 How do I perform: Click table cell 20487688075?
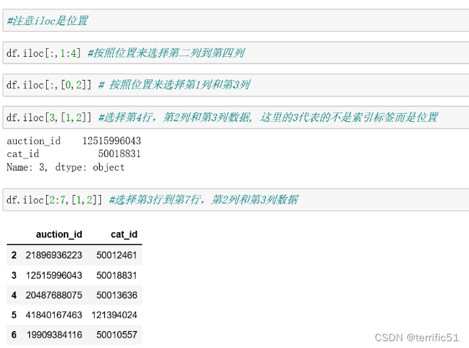pos(54,295)
